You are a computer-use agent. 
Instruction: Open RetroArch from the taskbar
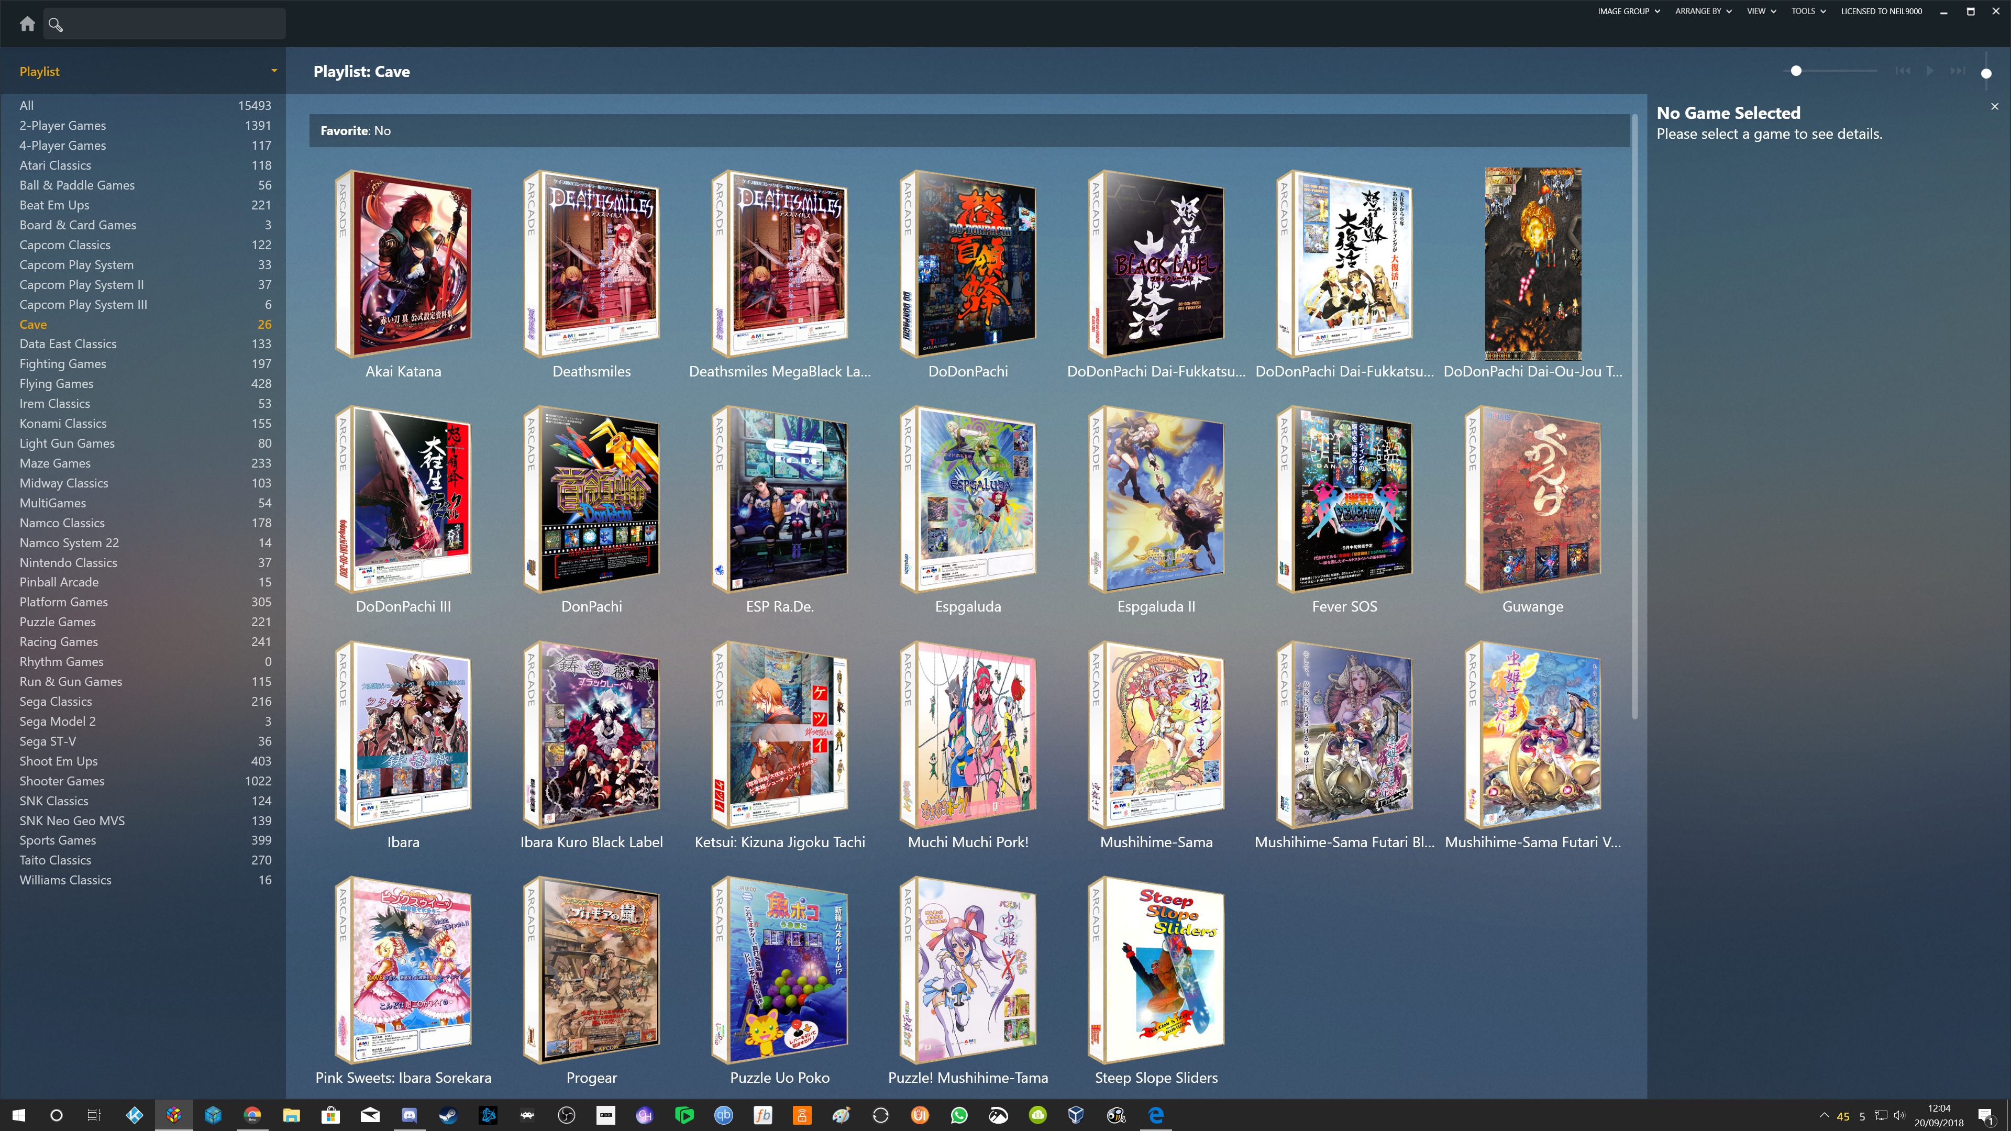click(527, 1115)
